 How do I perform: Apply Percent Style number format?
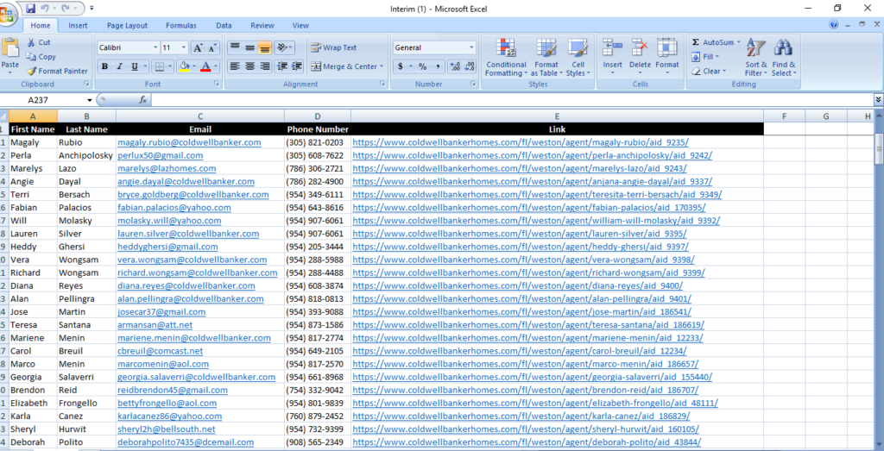pos(422,66)
